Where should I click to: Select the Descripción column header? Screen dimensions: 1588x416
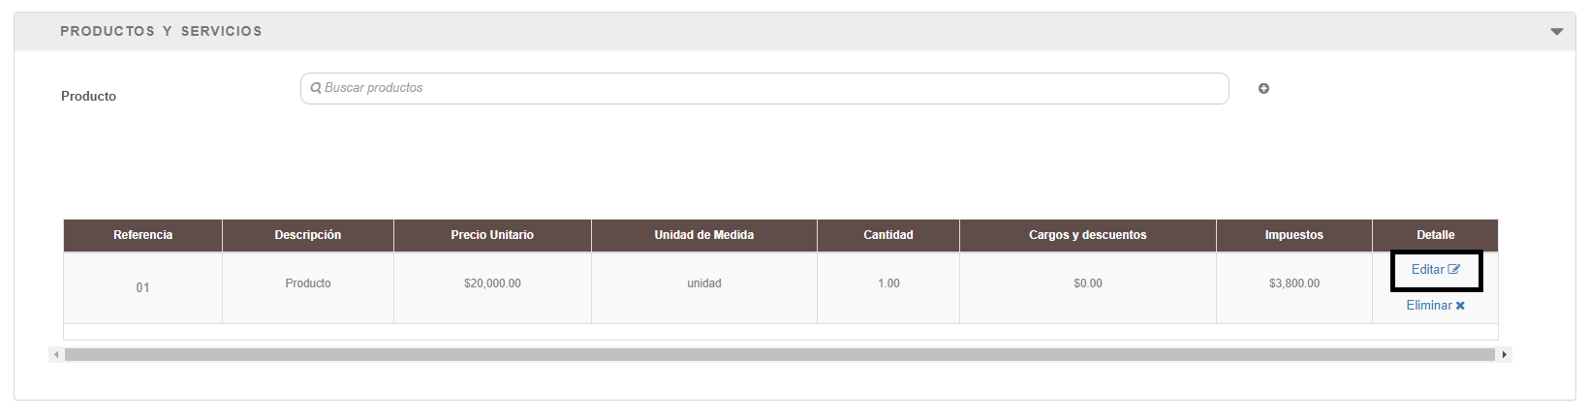(308, 235)
